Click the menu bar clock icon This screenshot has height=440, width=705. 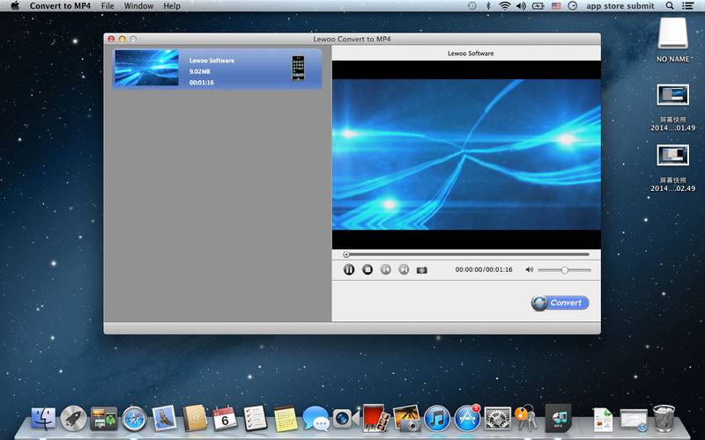pyautogui.click(x=572, y=6)
